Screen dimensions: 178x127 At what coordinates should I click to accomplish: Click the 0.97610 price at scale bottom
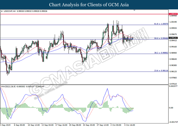tap(173, 84)
